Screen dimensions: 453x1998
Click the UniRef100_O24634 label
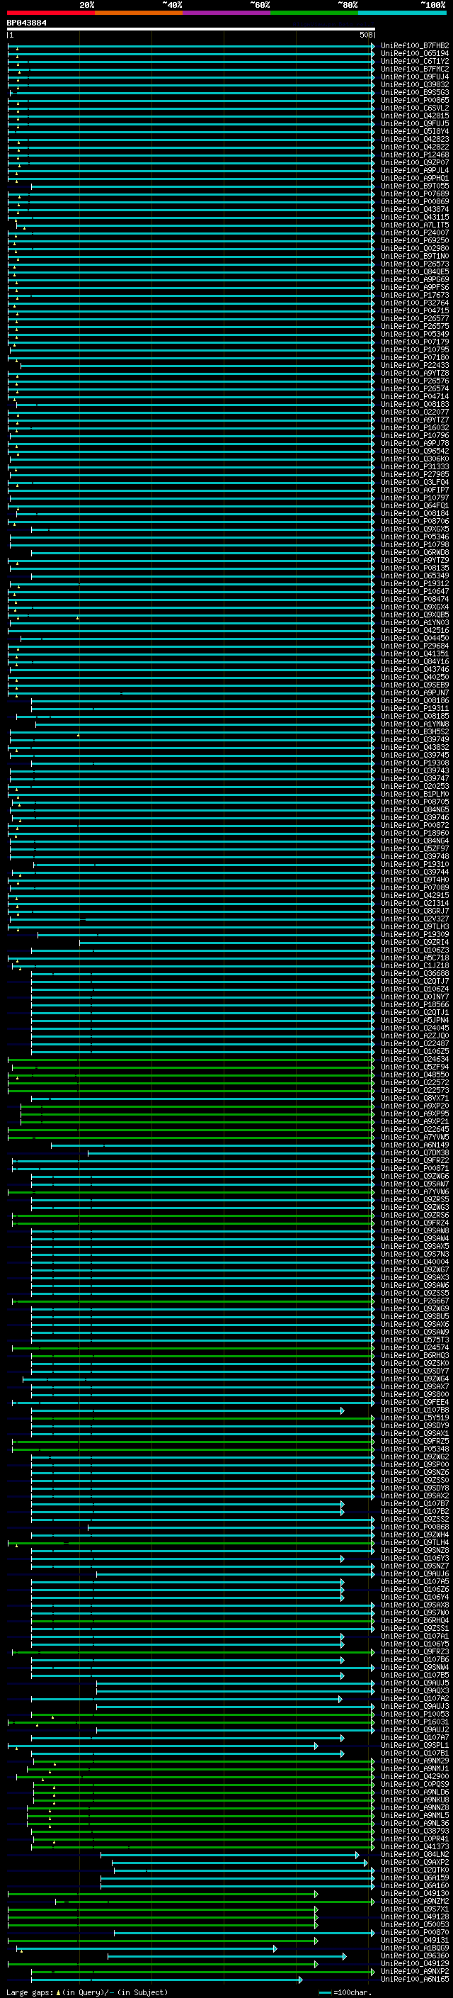tap(414, 1060)
